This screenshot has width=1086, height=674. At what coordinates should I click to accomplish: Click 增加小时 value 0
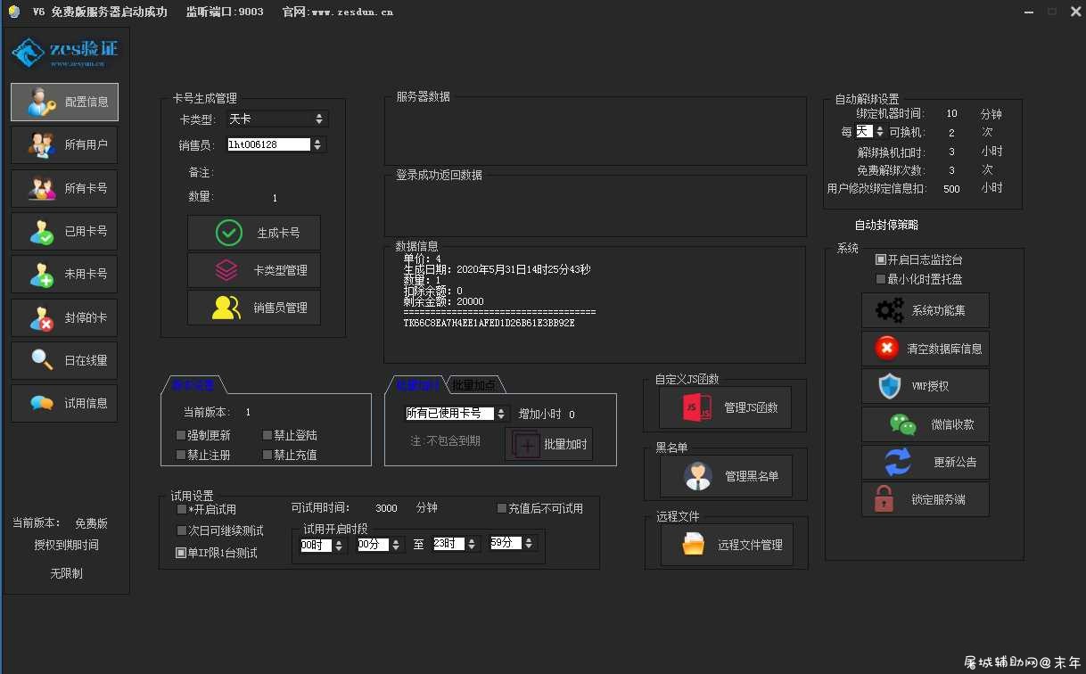(572, 415)
